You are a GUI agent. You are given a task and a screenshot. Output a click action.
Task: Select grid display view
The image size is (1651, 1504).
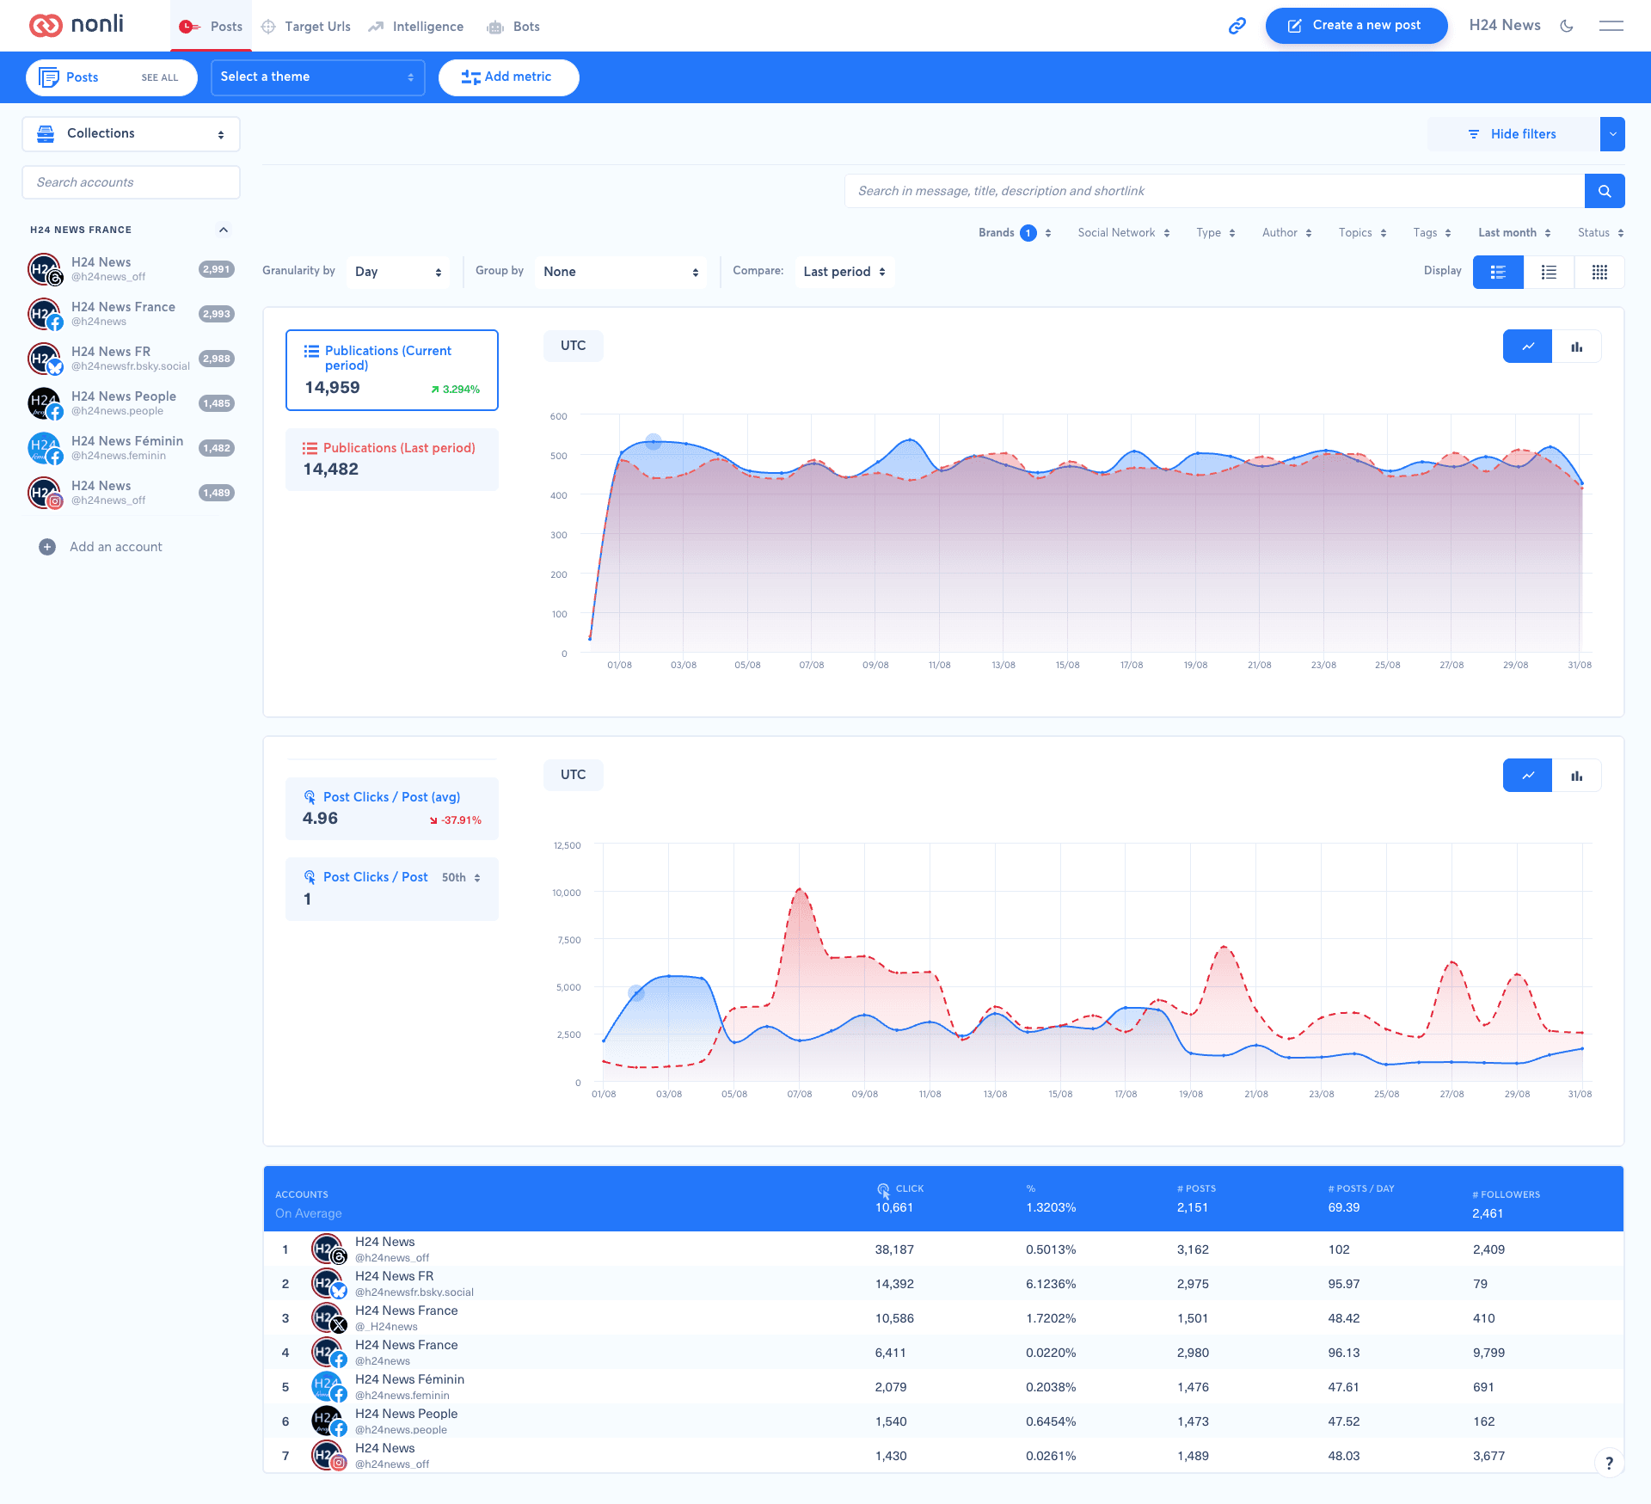click(1599, 272)
